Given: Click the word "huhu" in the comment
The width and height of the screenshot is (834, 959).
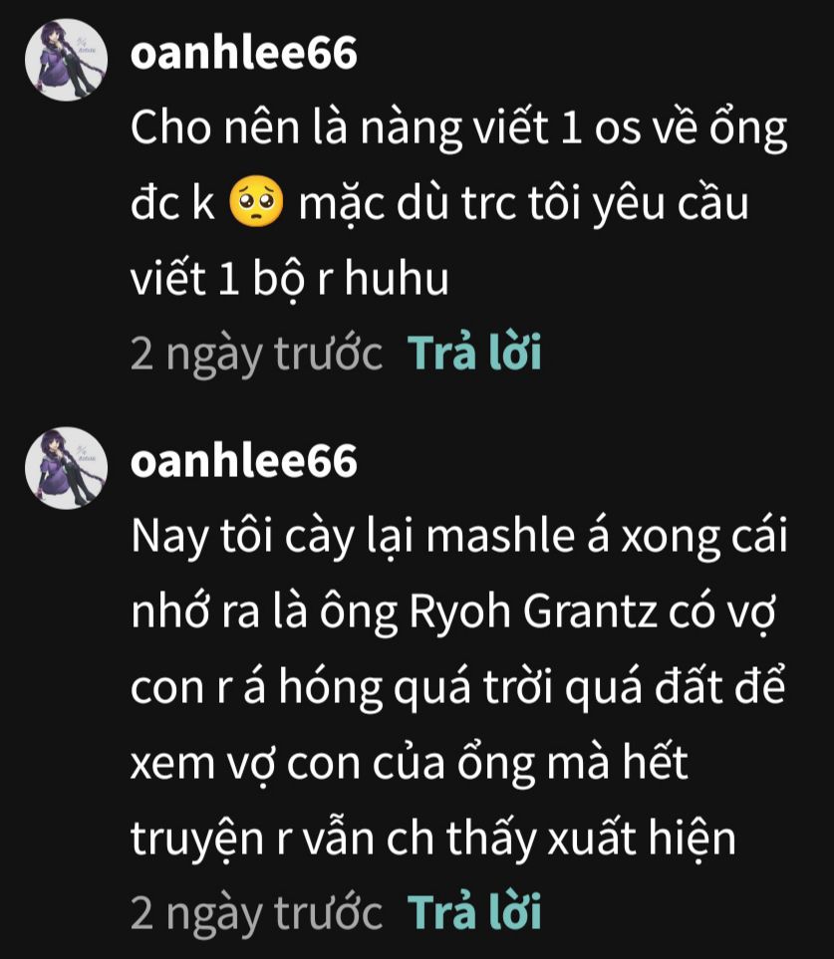Looking at the screenshot, I should [x=397, y=278].
